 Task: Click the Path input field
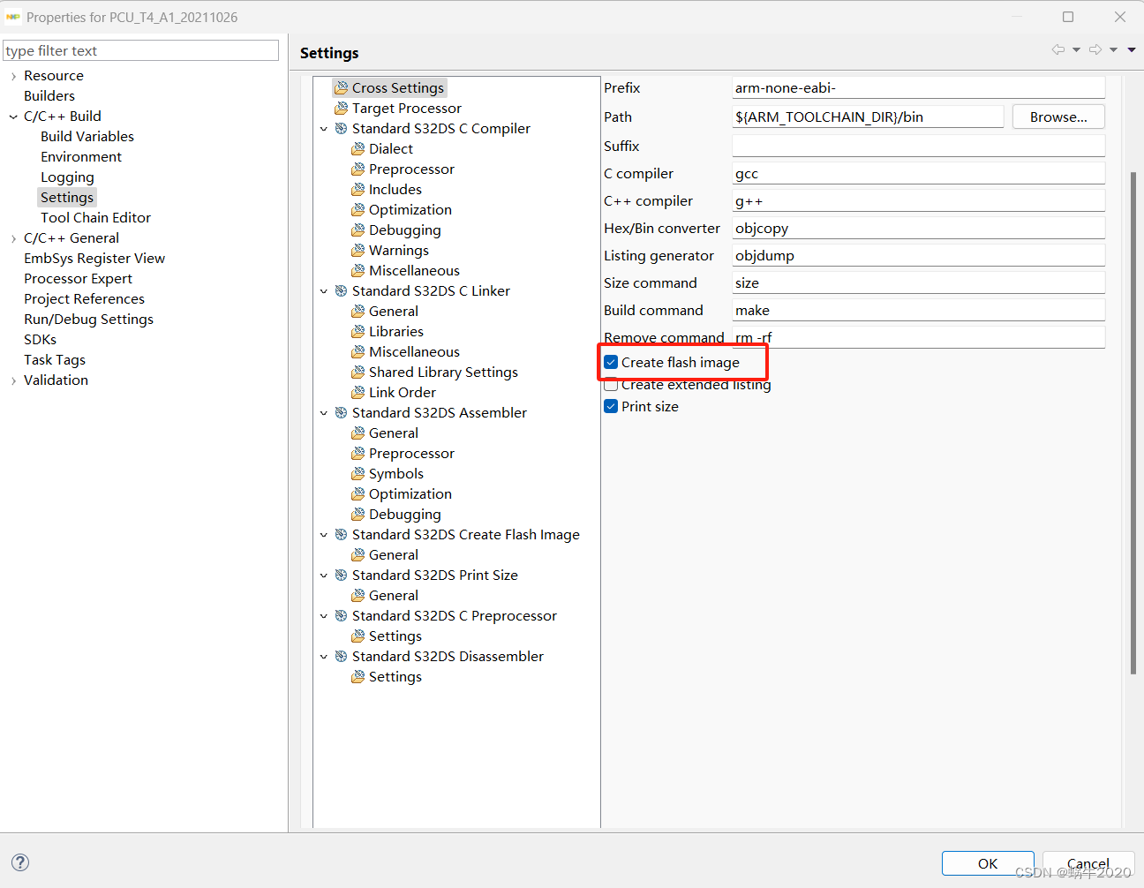point(868,117)
